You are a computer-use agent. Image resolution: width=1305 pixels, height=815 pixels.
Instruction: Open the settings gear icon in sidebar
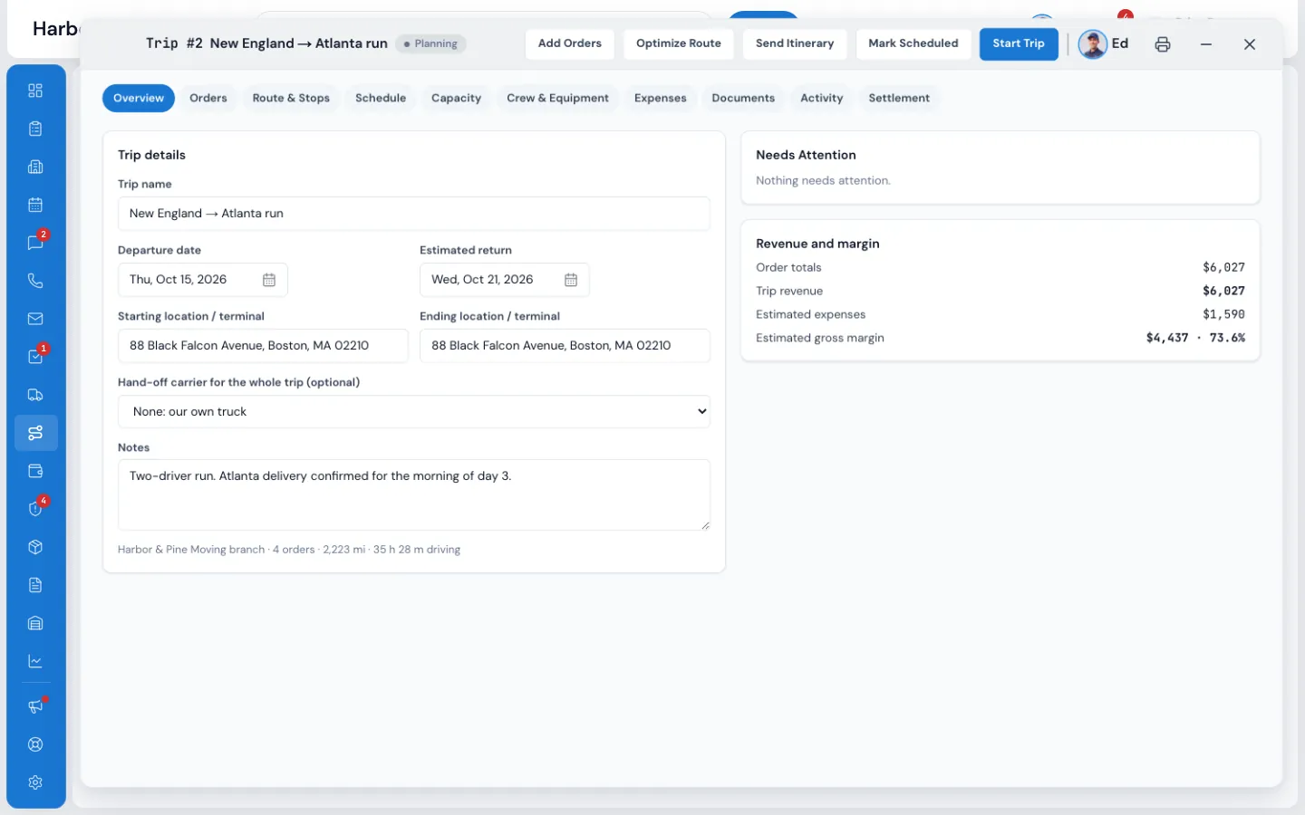tap(35, 782)
